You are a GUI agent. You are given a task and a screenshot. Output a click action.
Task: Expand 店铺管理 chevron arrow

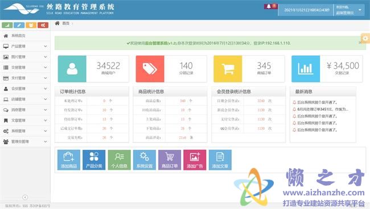[46, 99]
